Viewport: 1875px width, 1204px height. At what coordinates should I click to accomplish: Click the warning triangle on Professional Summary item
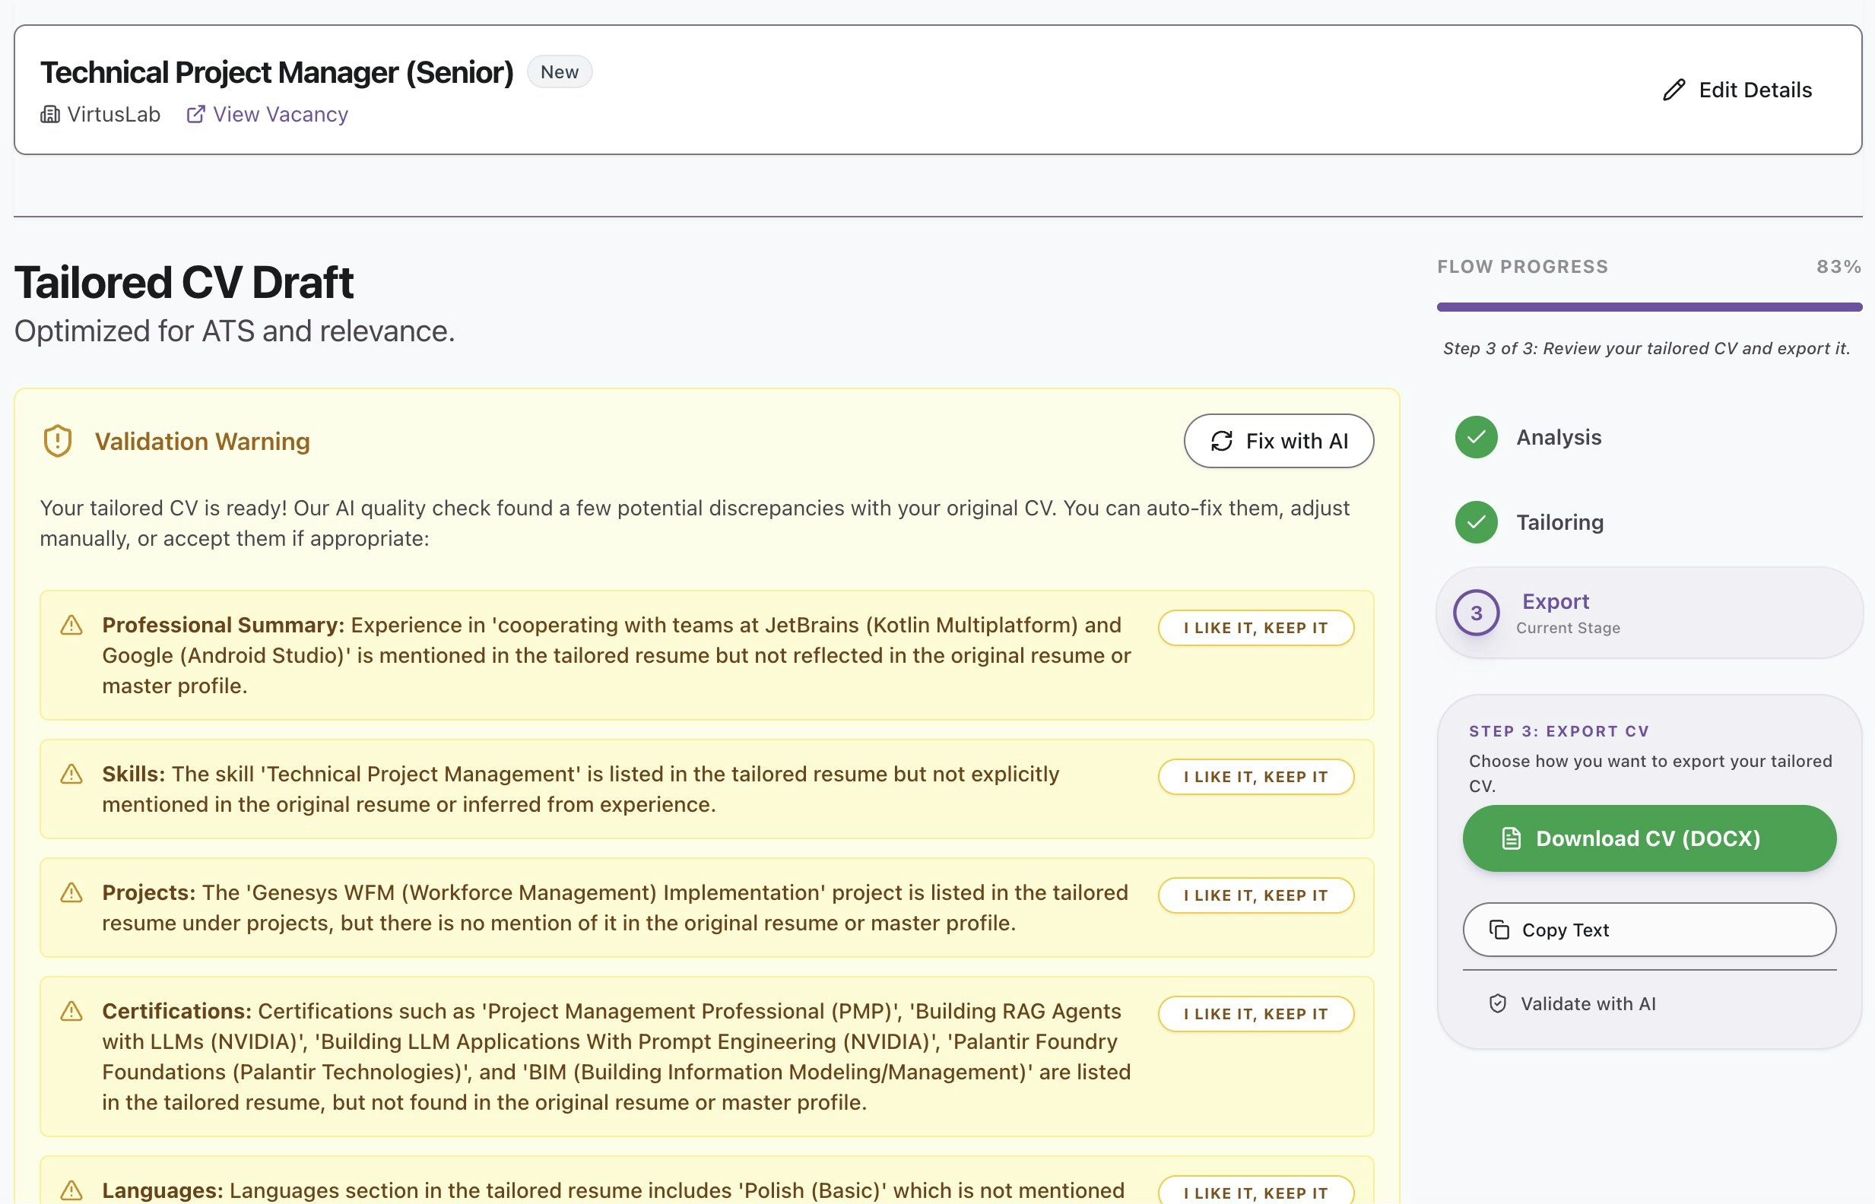coord(71,626)
